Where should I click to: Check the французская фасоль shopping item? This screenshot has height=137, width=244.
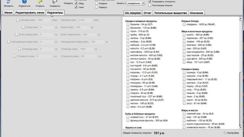[128, 121]
